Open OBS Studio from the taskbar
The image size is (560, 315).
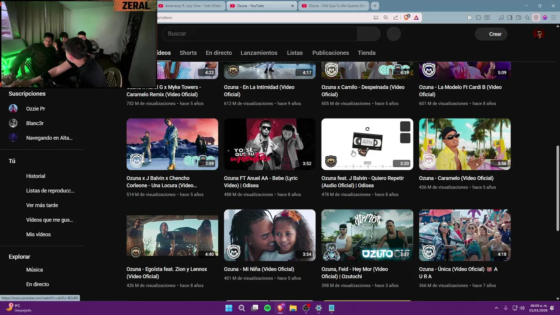point(306,308)
